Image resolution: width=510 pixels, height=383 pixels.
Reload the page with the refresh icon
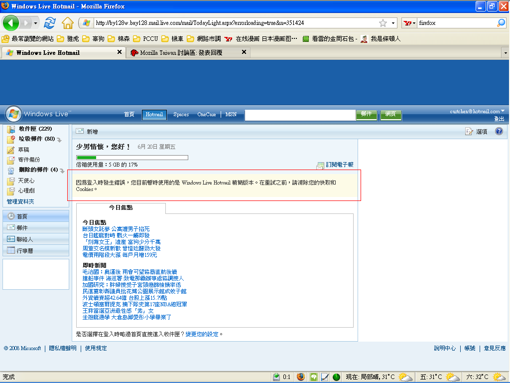coord(49,23)
